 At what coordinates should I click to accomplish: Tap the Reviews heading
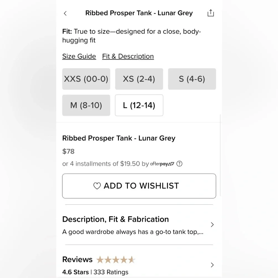[77, 260]
